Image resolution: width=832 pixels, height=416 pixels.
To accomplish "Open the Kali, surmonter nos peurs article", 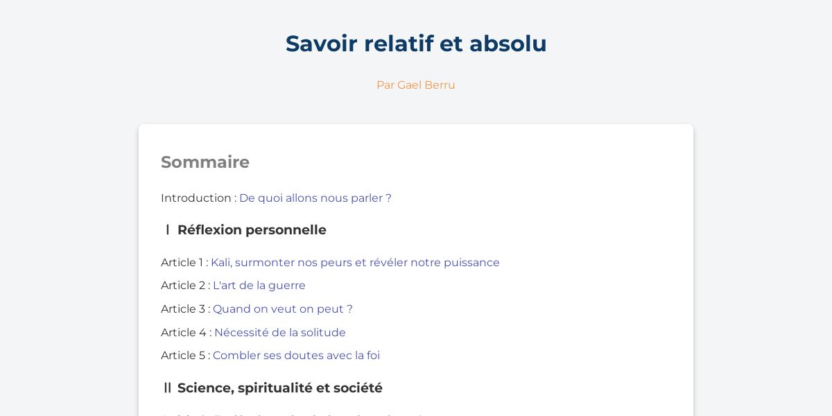I will pyautogui.click(x=355, y=263).
